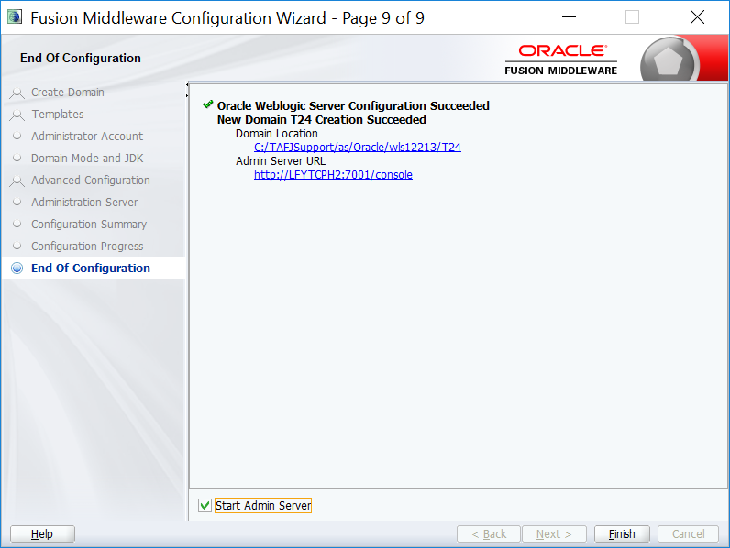The height and width of the screenshot is (548, 730).
Task: Click the Back navigation button
Action: pyautogui.click(x=489, y=534)
